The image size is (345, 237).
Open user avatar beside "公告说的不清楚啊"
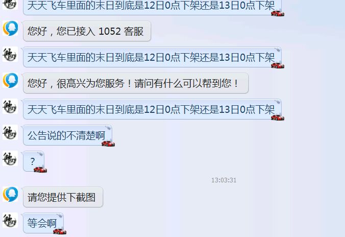[10, 132]
